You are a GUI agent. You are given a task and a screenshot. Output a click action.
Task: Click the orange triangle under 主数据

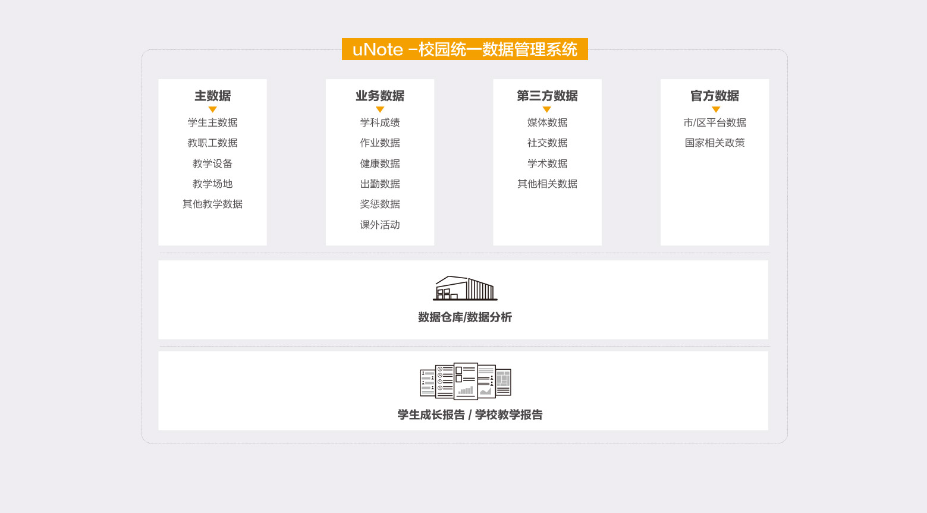[212, 109]
